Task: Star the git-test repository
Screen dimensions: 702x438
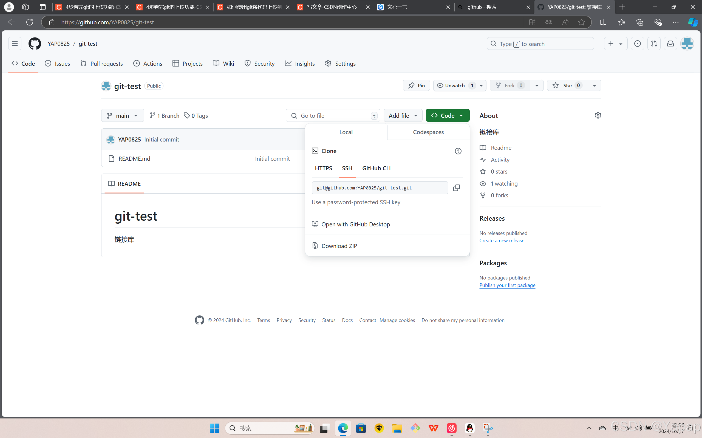Action: click(567, 85)
